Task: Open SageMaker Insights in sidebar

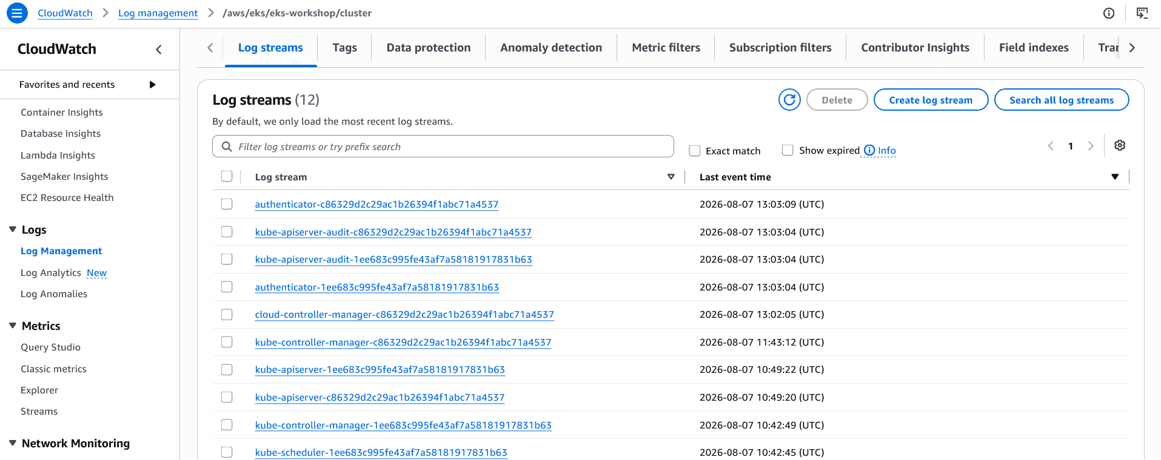Action: [x=64, y=177]
